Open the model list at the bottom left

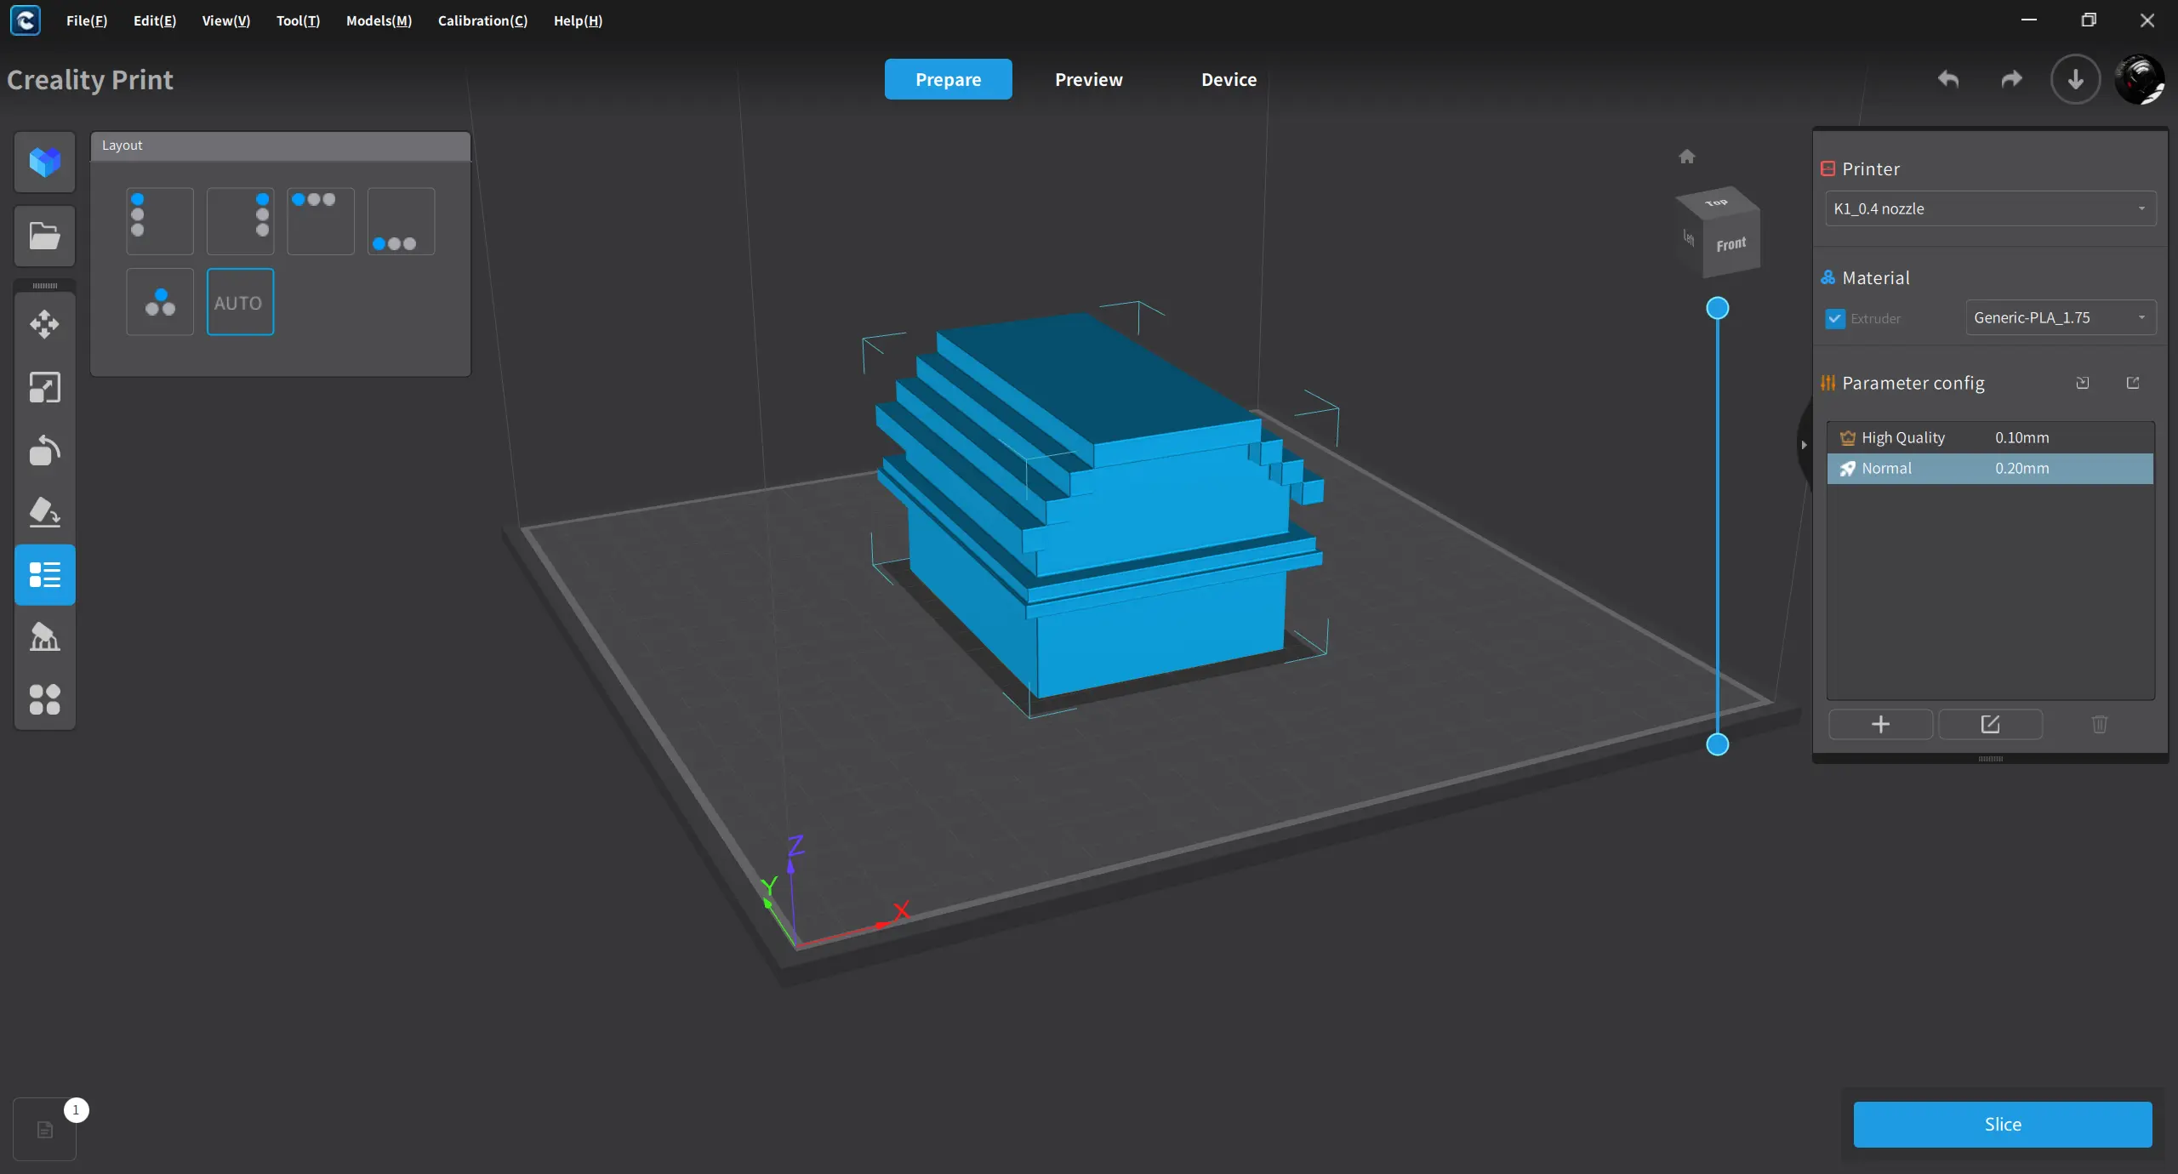point(45,1130)
